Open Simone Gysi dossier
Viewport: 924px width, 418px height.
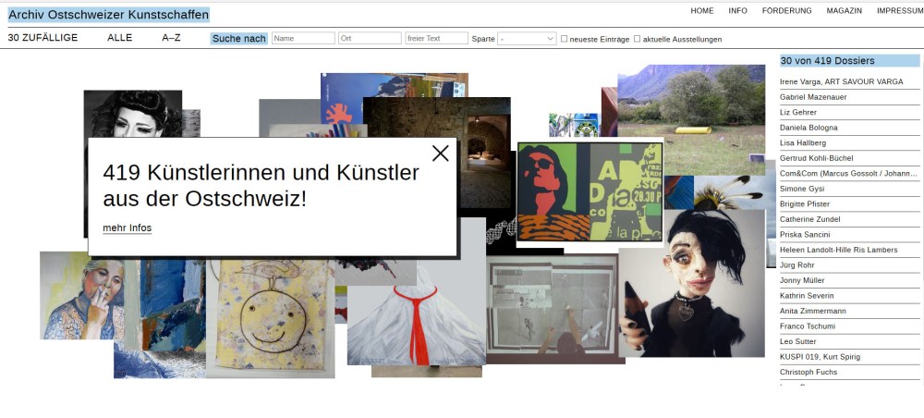[x=849, y=190]
